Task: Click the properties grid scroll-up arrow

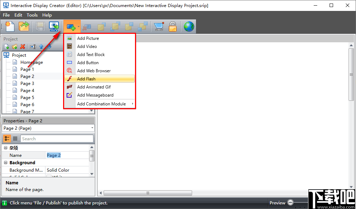Action: (x=92, y=147)
